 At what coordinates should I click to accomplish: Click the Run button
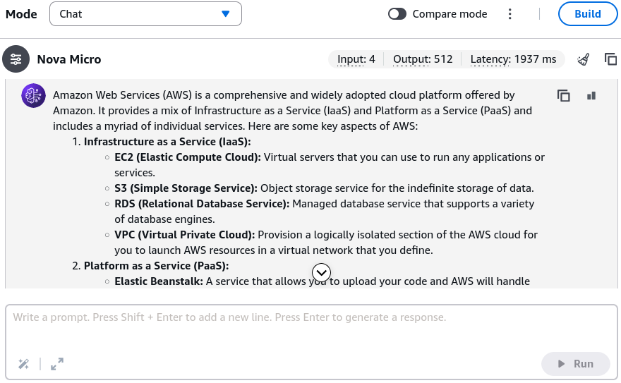point(575,364)
